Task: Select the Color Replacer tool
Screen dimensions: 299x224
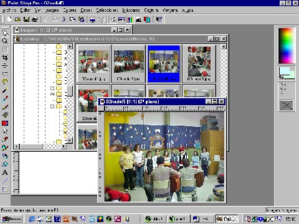Action: (x=5, y=123)
